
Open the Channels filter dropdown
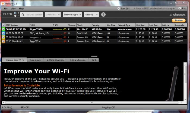[53, 15]
